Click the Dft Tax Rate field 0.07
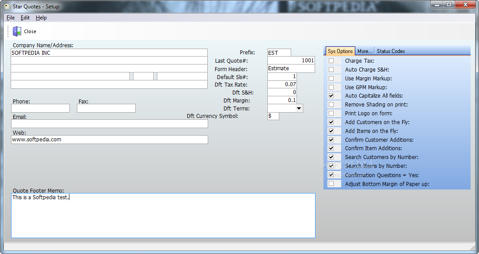Screen dimensions: 479x254 282,84
